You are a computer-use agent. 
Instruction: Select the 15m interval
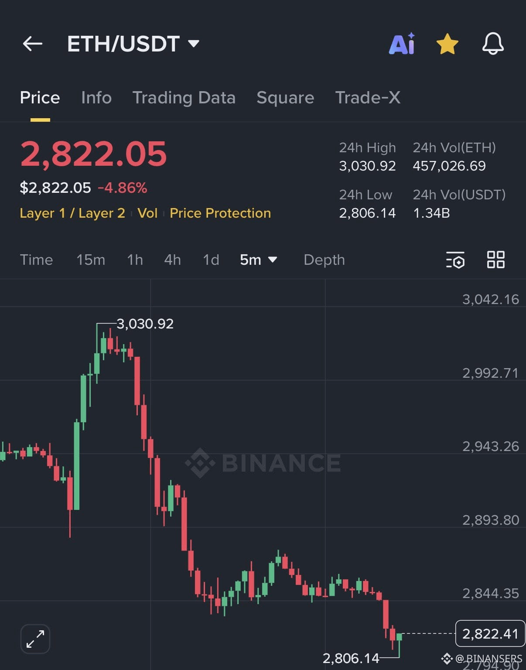click(x=91, y=260)
